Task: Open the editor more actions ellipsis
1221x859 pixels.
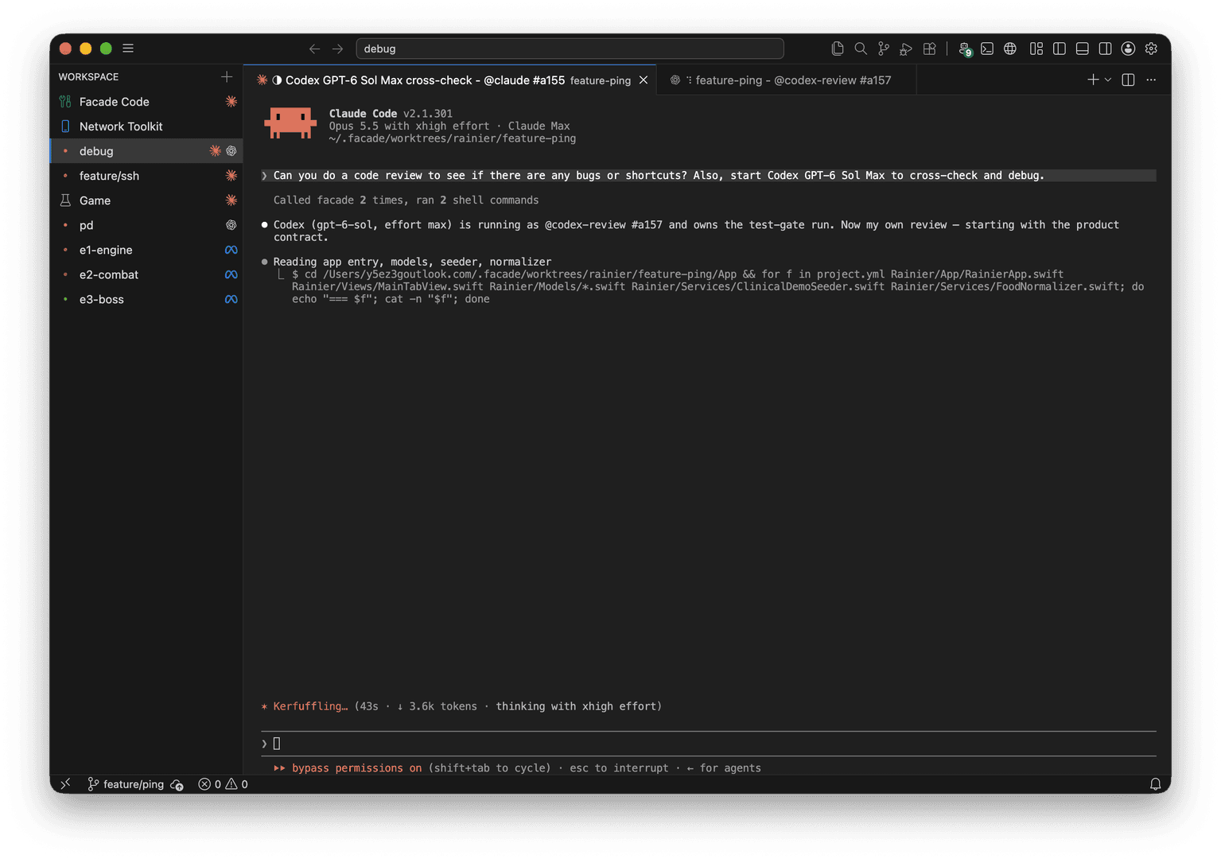Action: (1151, 80)
